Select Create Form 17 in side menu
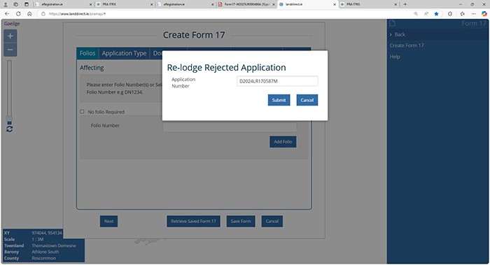The height and width of the screenshot is (265, 490). [x=407, y=45]
